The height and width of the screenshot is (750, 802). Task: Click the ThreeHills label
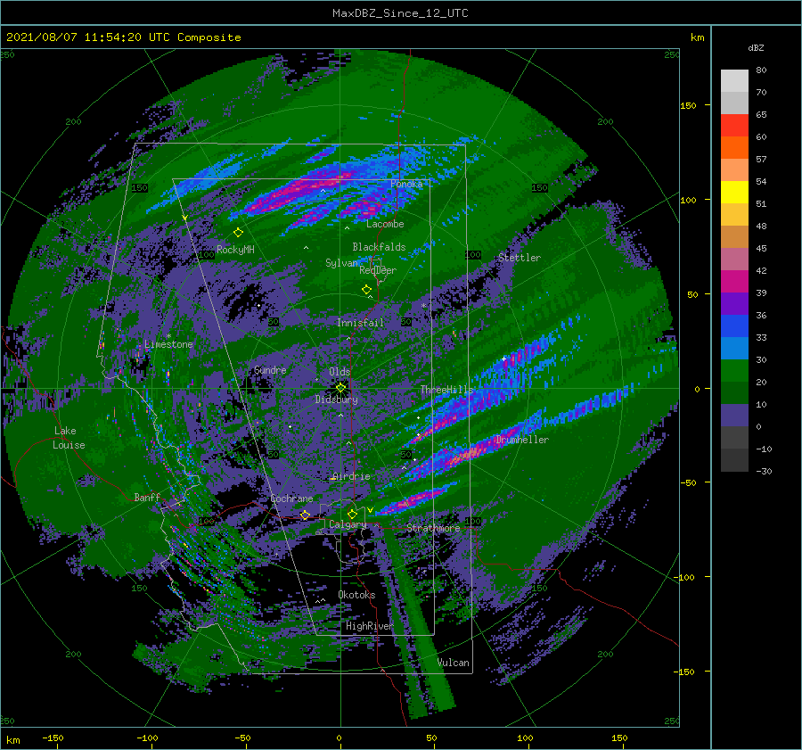coord(447,390)
